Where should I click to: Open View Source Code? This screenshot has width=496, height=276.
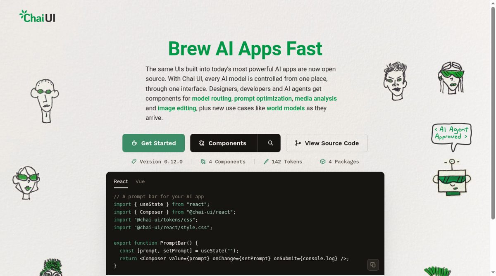(x=327, y=143)
